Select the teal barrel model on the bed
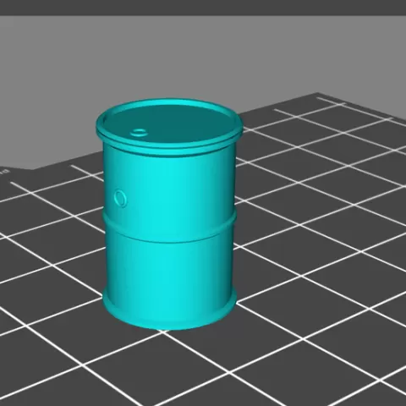The height and width of the screenshot is (406, 406). (169, 214)
